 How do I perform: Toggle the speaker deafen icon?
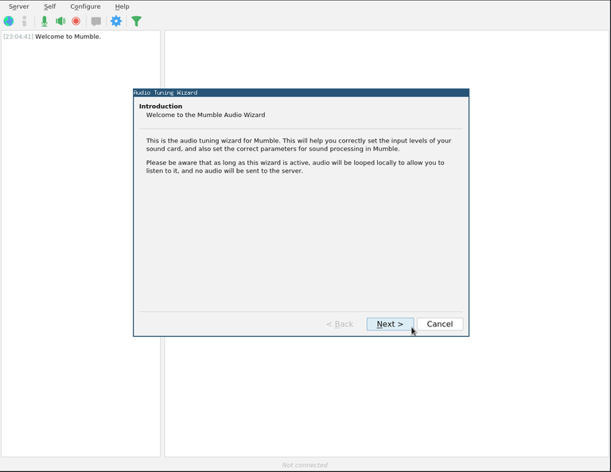click(60, 21)
